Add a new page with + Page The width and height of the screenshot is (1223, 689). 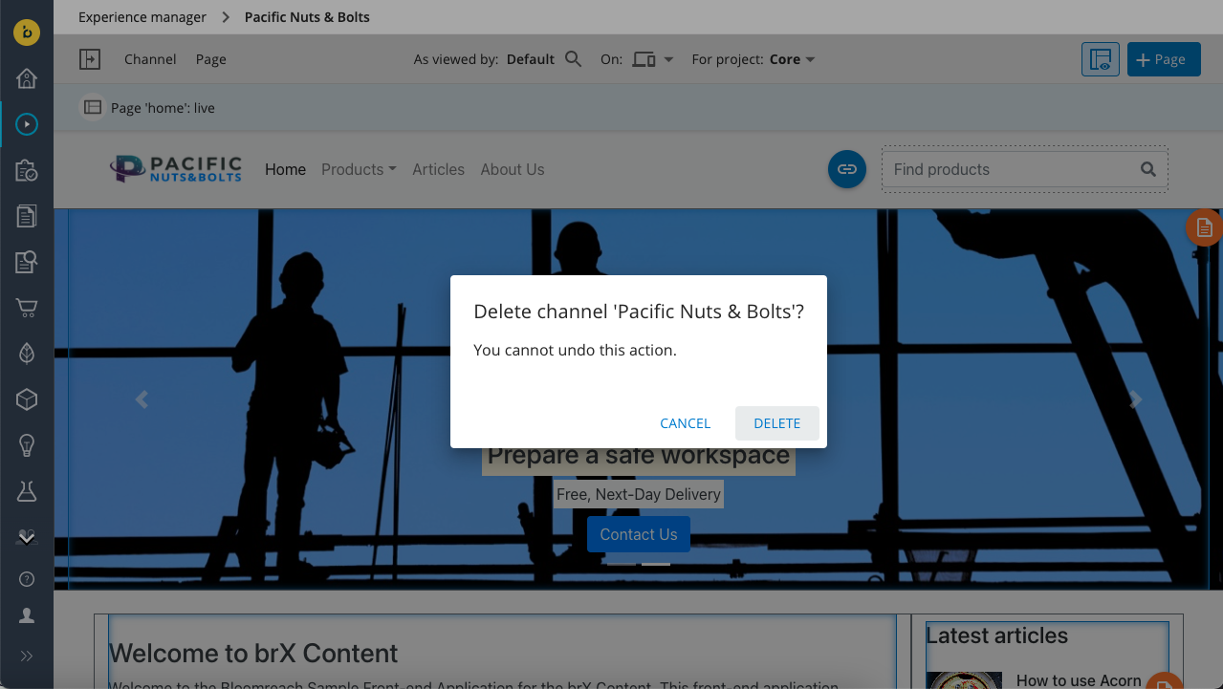pos(1164,59)
